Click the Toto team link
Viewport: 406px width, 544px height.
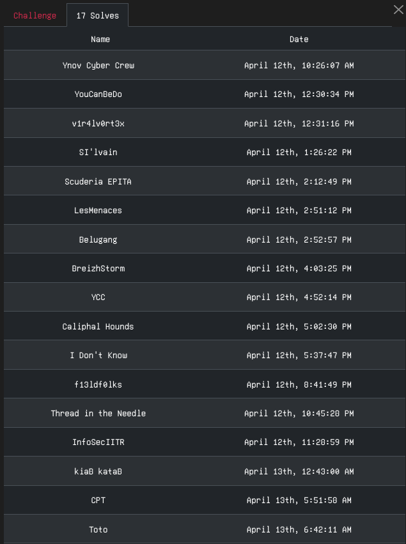pyautogui.click(x=98, y=530)
